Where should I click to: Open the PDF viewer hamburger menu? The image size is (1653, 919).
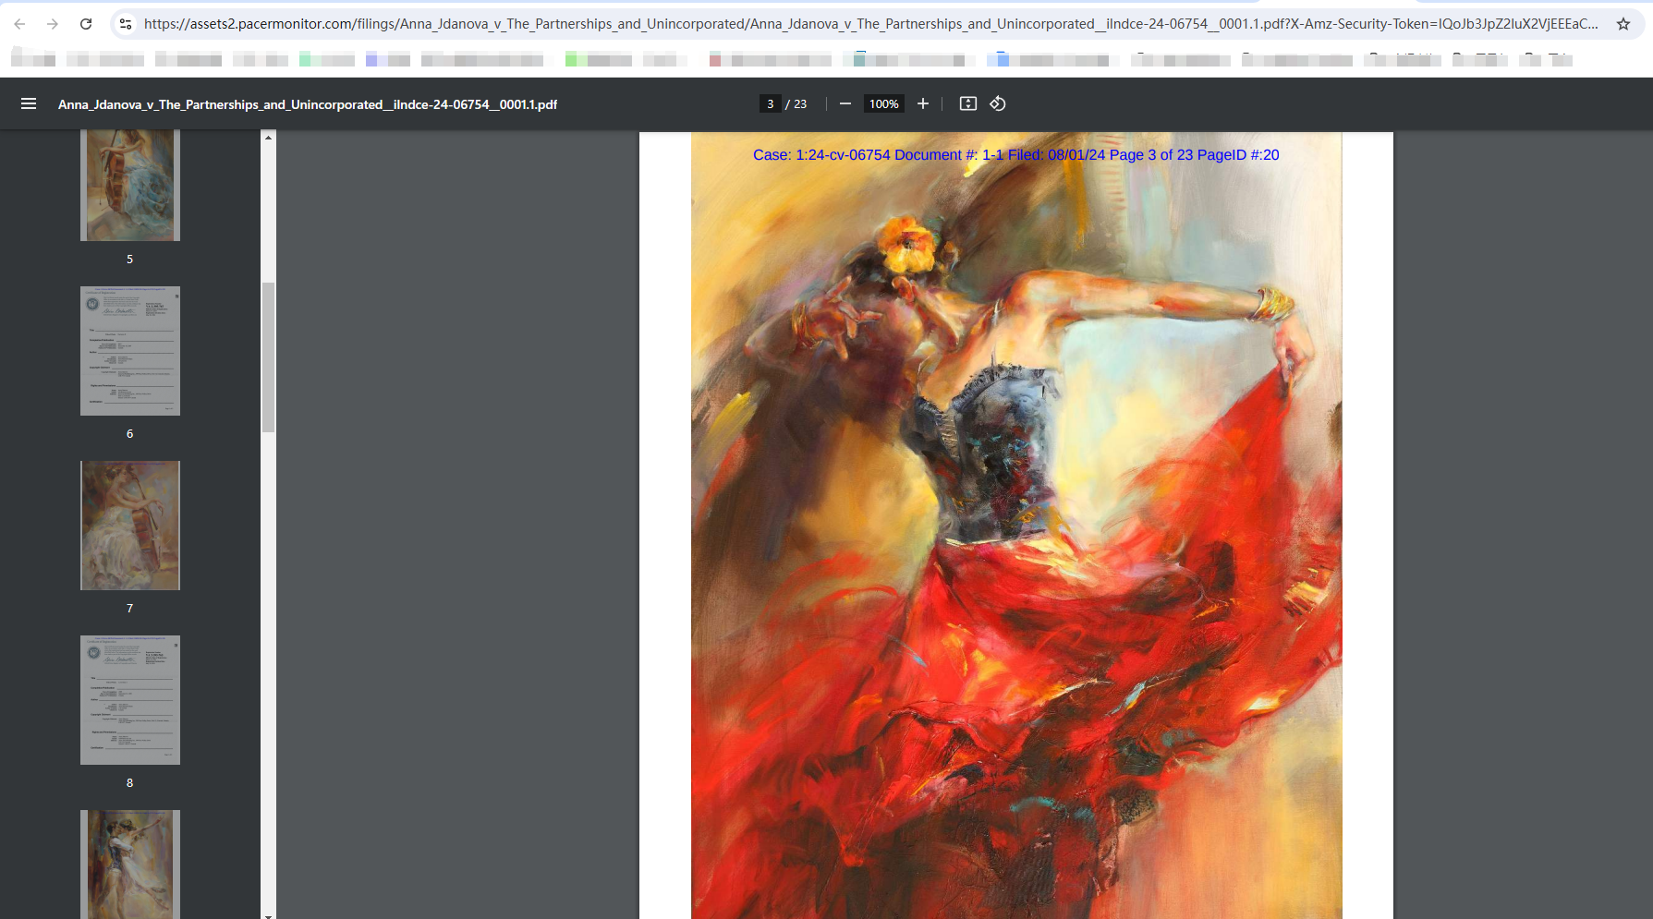tap(28, 103)
